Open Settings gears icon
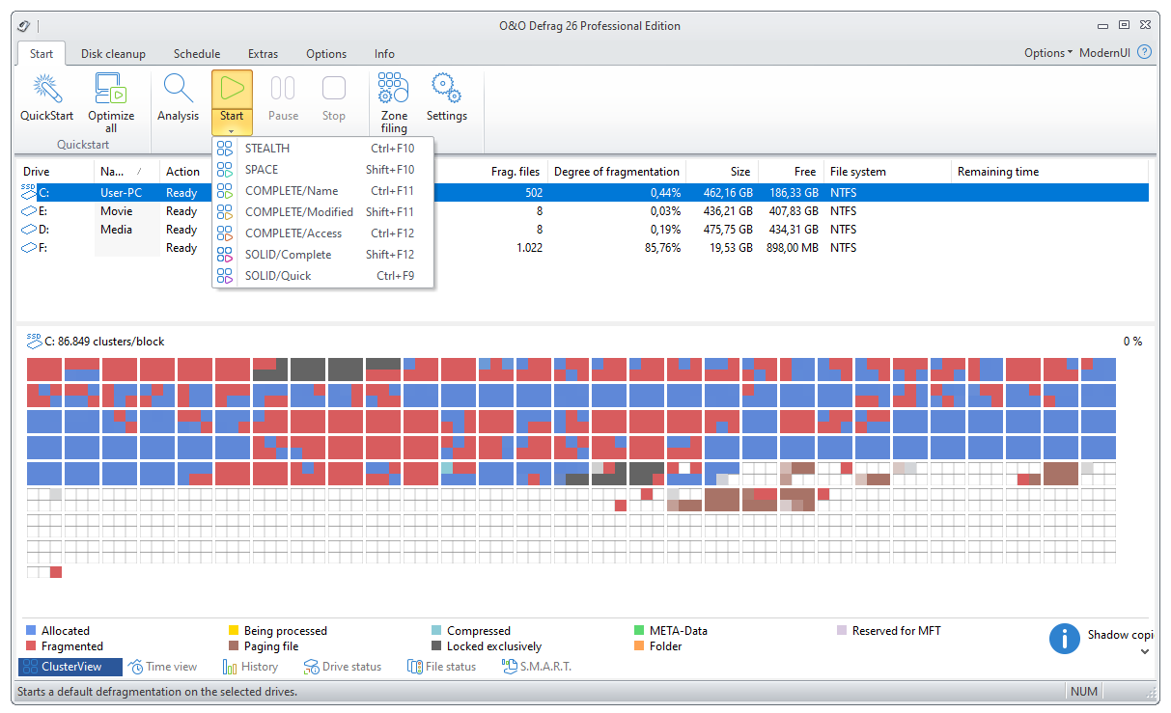Viewport: 1171px width, 713px height. tap(446, 89)
